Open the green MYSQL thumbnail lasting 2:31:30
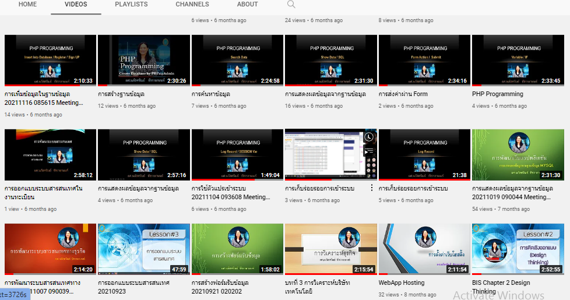The image size is (570, 300). pos(518,154)
